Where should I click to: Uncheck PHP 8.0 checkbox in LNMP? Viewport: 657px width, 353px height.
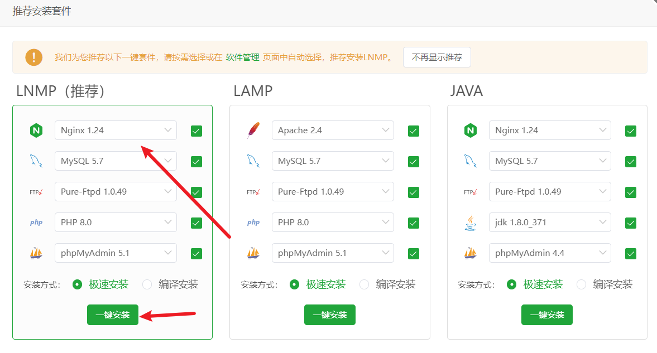click(x=196, y=223)
